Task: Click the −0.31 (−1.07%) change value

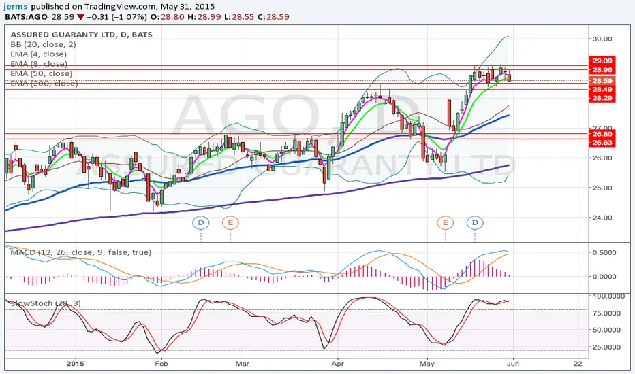Action: tap(117, 17)
